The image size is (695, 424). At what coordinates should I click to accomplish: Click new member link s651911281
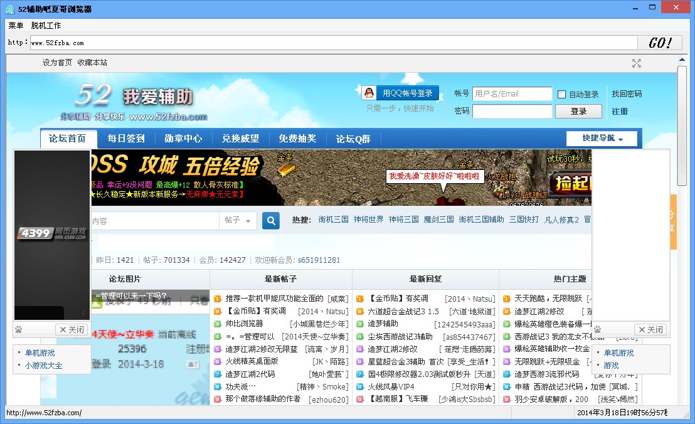[319, 260]
